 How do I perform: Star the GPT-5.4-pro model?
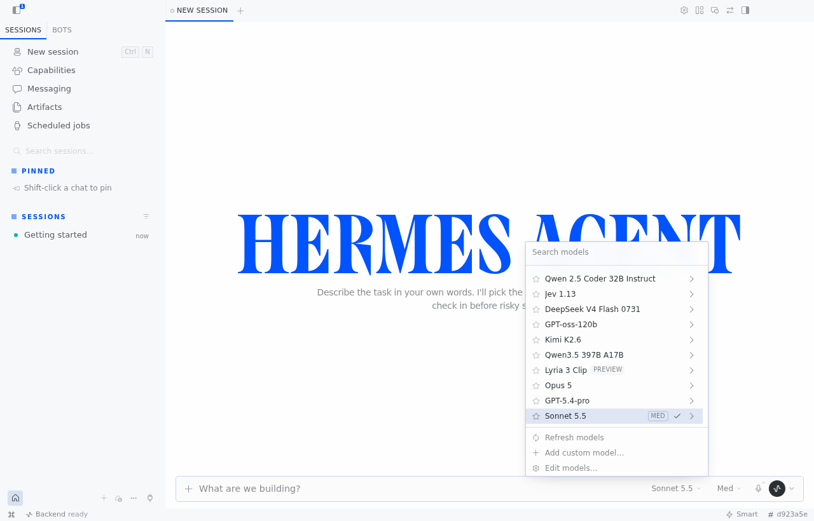tap(536, 401)
